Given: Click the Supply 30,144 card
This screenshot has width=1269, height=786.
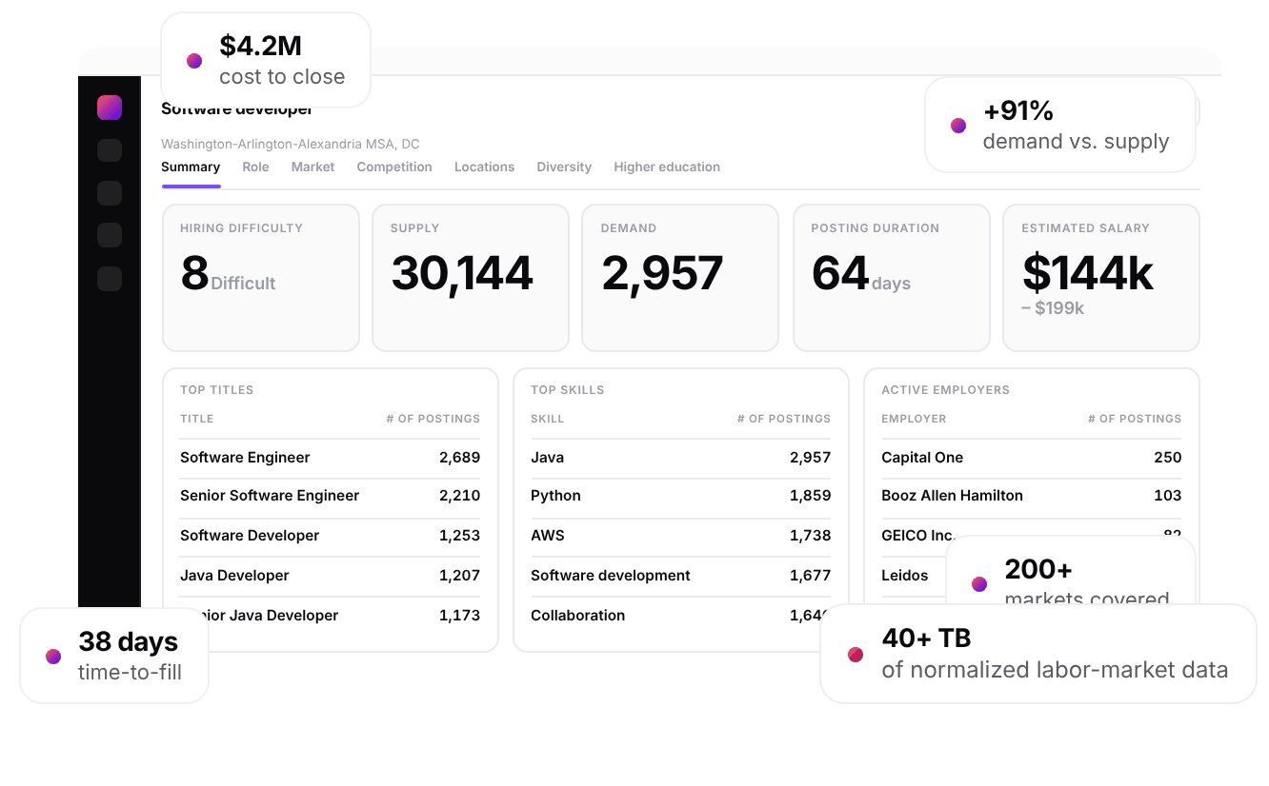Looking at the screenshot, I should (x=471, y=278).
